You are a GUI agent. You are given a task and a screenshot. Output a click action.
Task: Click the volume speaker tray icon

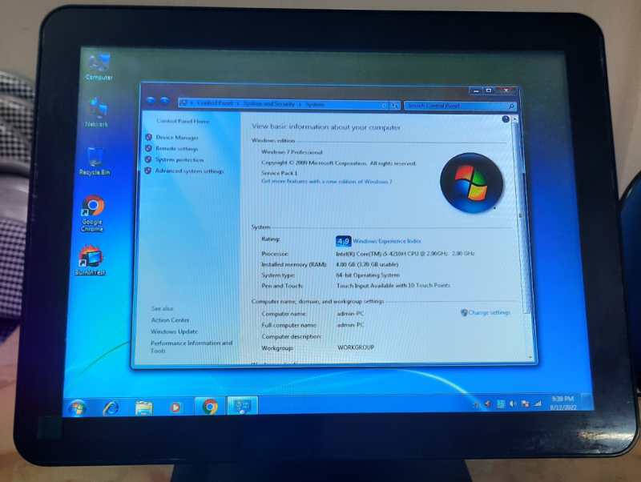pyautogui.click(x=513, y=404)
